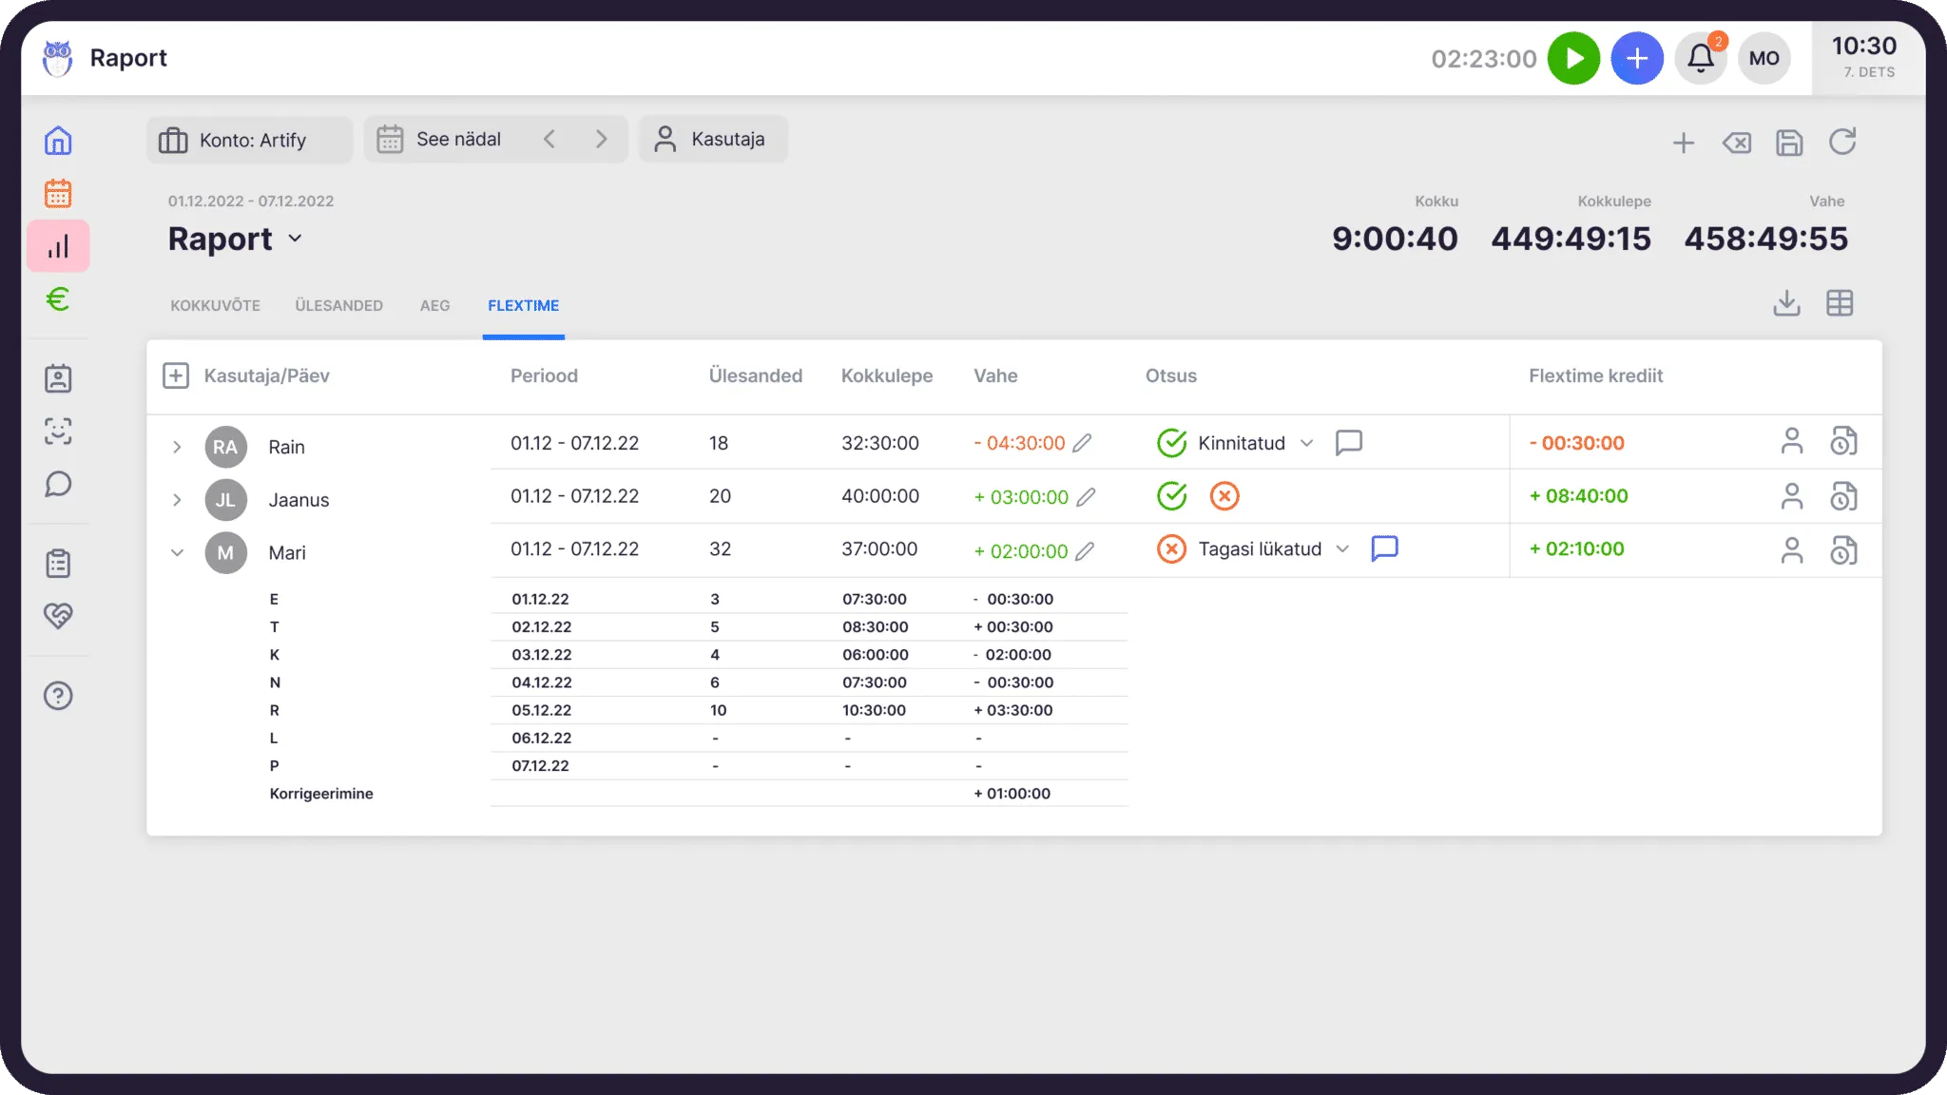This screenshot has height=1095, width=1947.
Task: Start the green play timer button
Action: 1574,58
